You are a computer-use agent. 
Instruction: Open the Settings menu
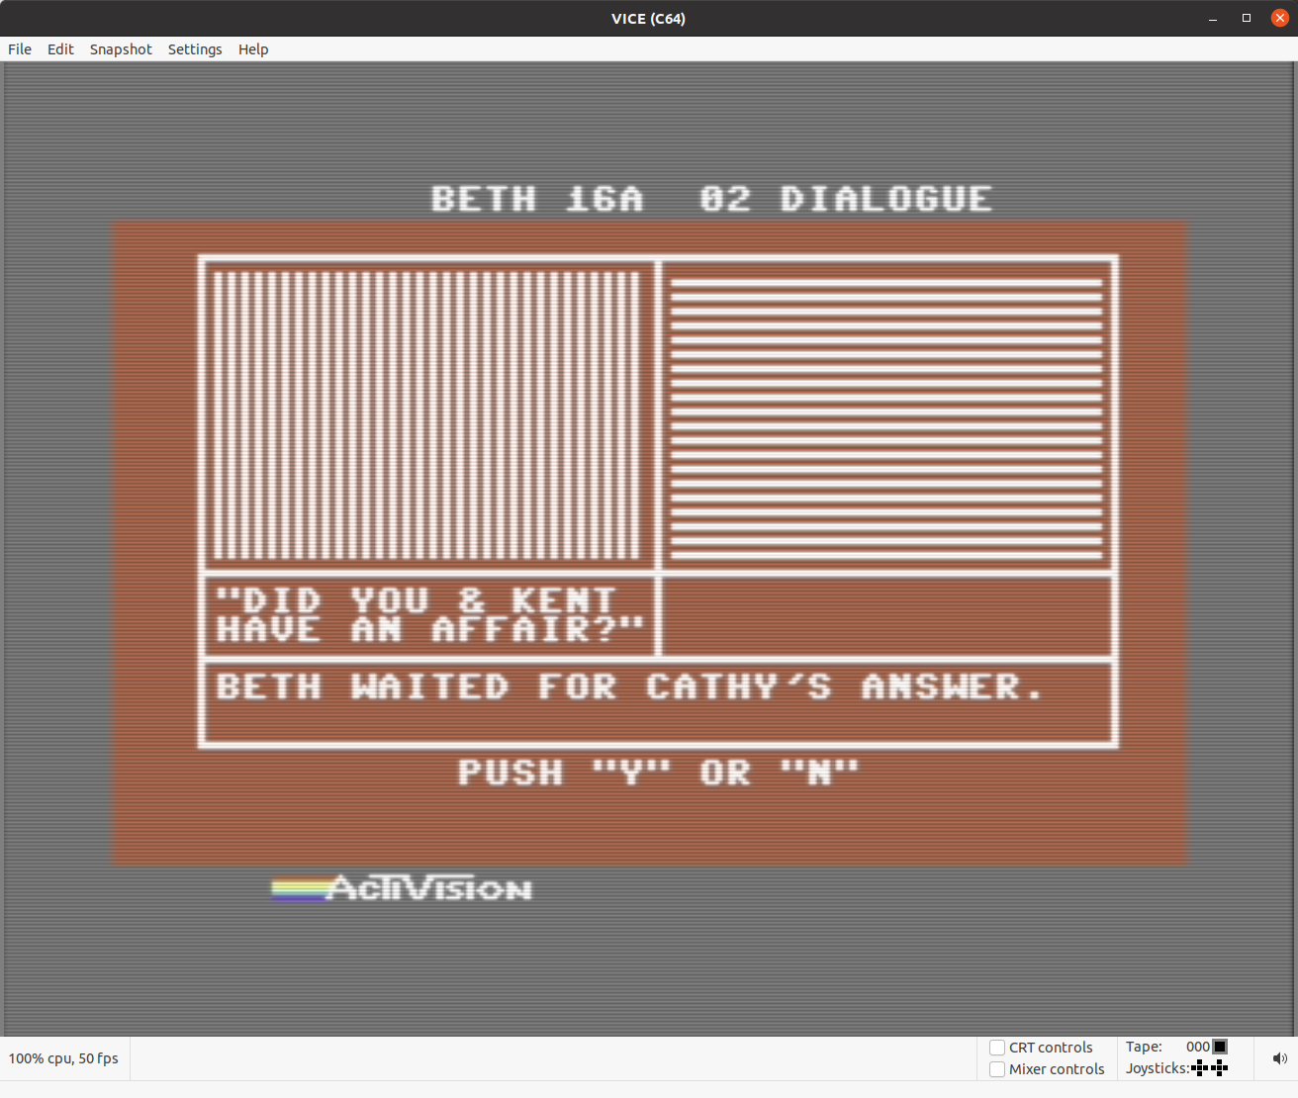click(x=195, y=49)
